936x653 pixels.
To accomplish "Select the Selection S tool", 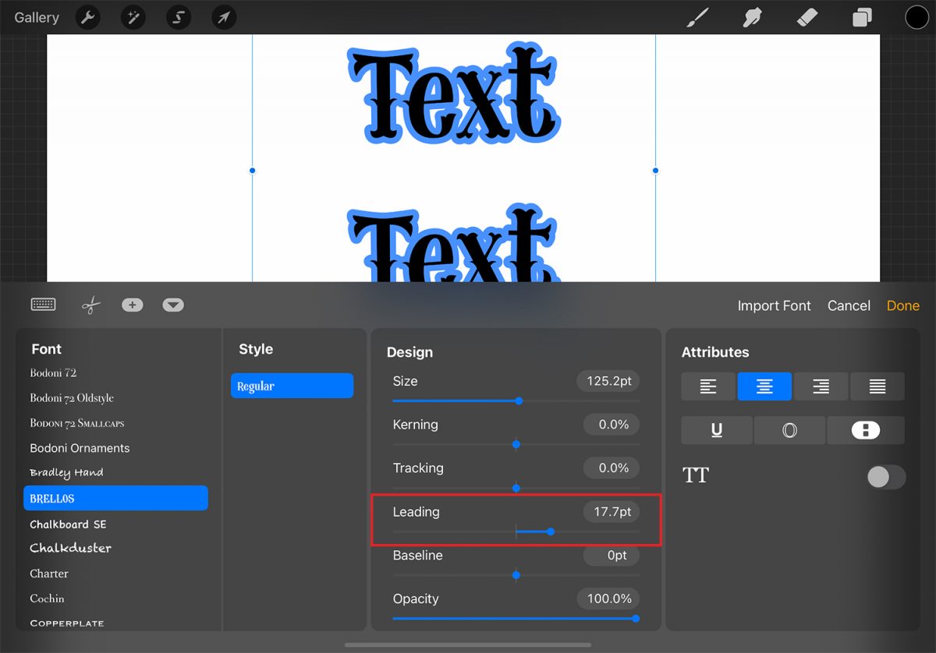I will 179,17.
